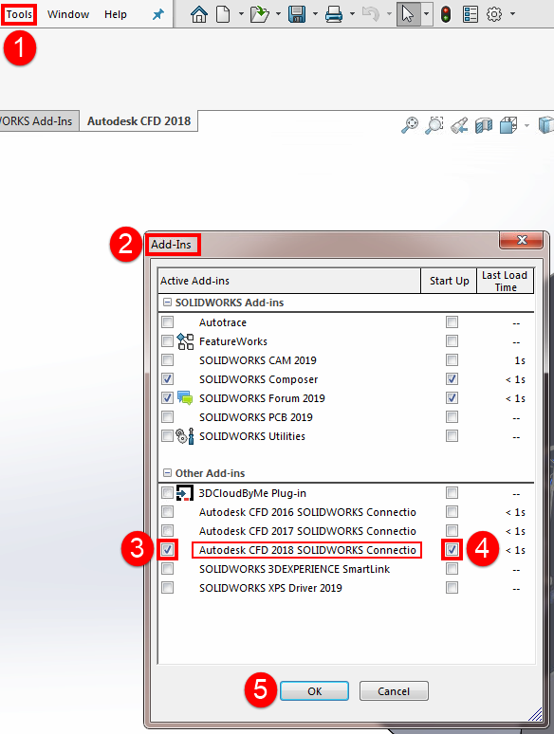Image resolution: width=554 pixels, height=734 pixels.
Task: Enable SOLIDWORKS XPS Driver 2019 active checkbox
Action: [167, 587]
